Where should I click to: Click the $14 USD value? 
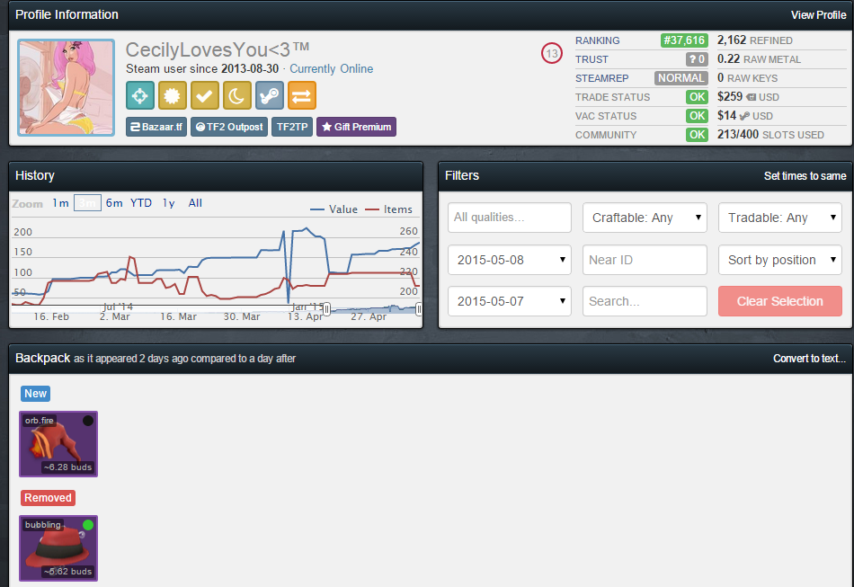(744, 116)
